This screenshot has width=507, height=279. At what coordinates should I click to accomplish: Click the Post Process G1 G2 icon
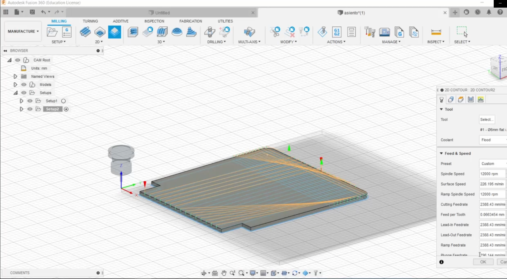[x=337, y=32]
